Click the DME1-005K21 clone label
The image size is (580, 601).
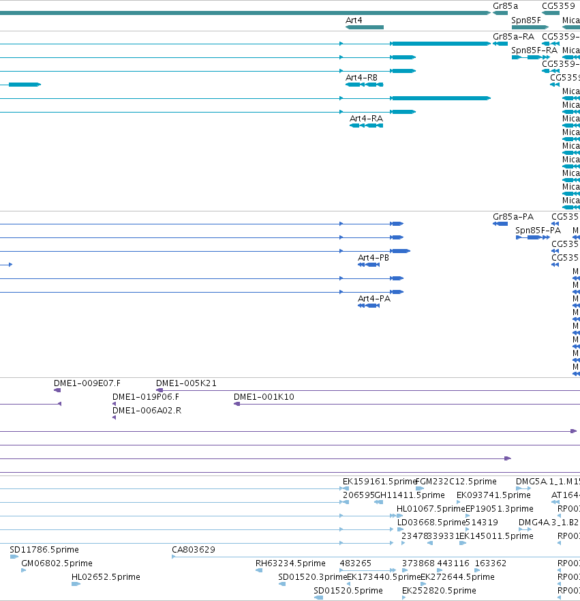click(186, 383)
